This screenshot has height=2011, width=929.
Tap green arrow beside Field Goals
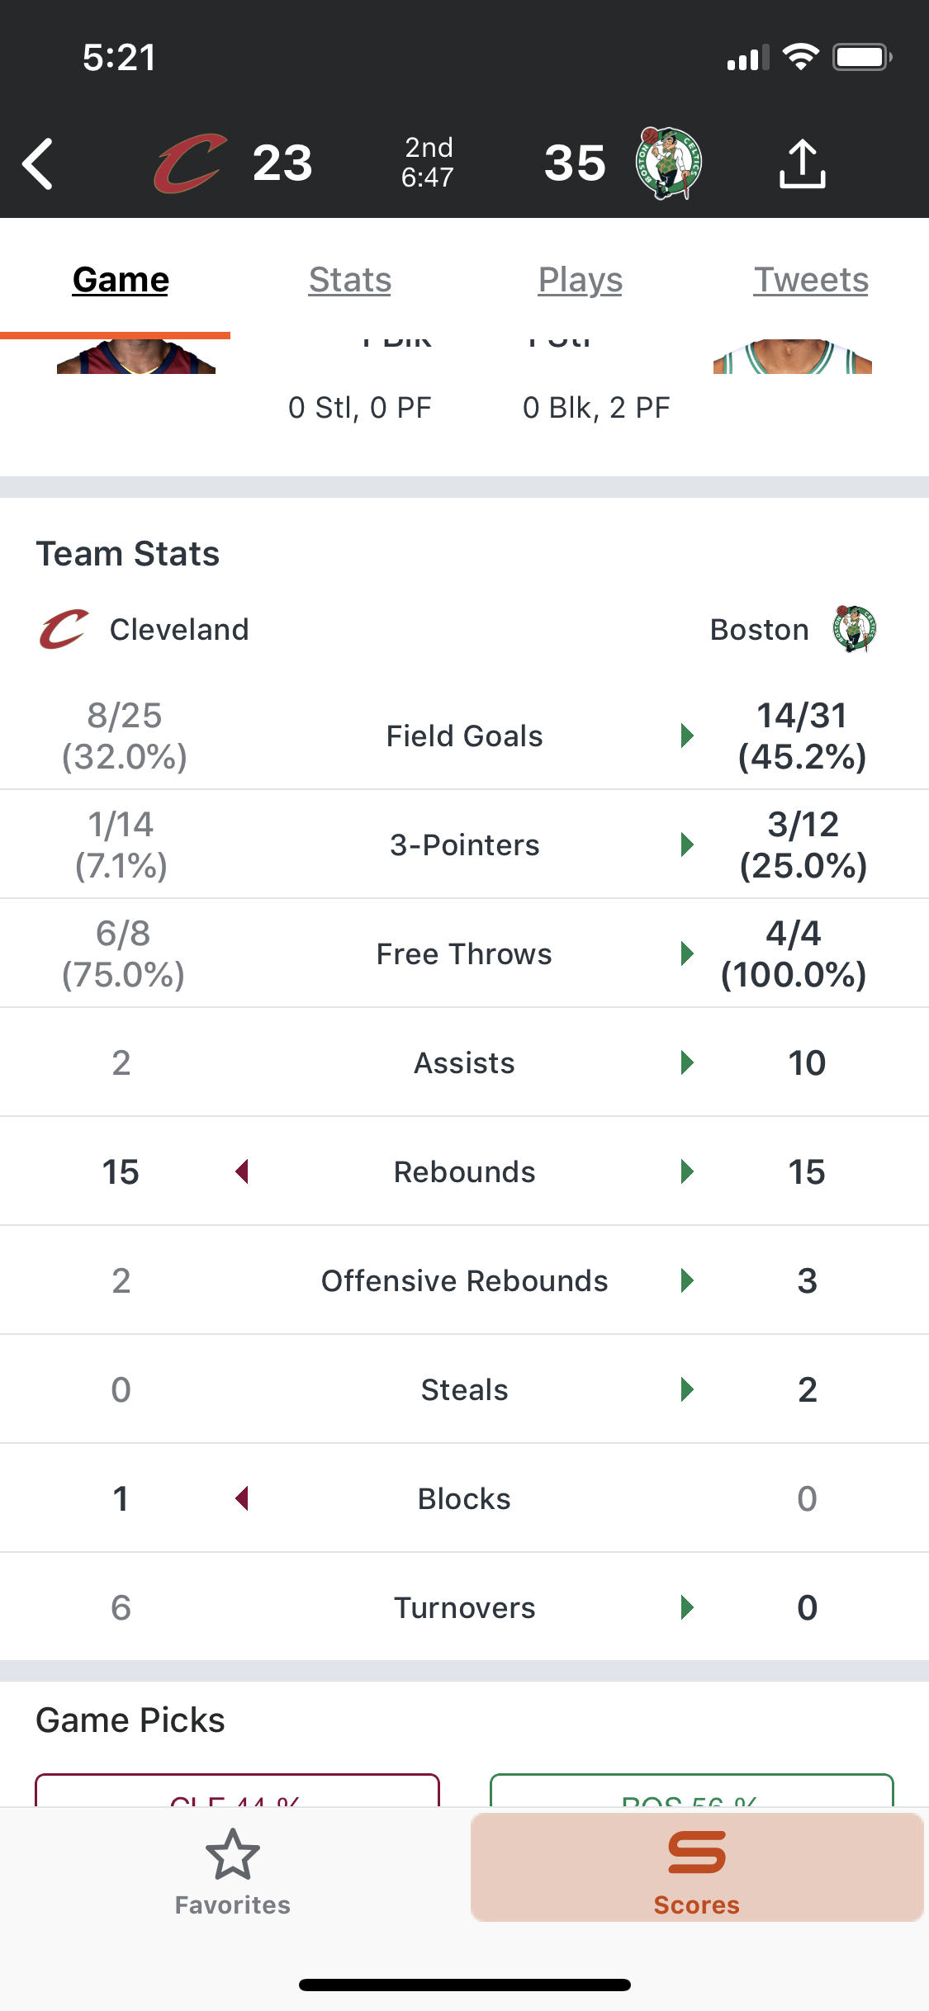point(686,736)
